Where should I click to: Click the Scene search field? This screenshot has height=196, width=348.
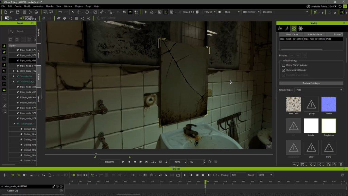point(22,31)
